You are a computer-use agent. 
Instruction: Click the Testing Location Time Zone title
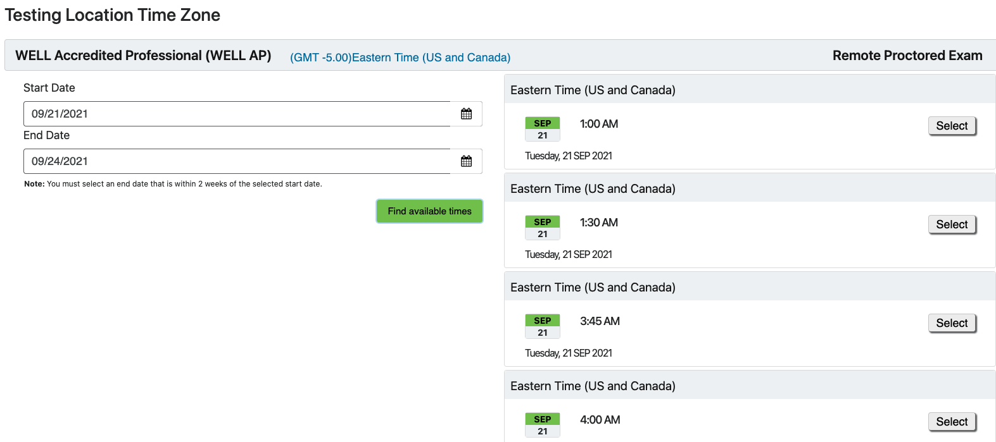point(113,15)
